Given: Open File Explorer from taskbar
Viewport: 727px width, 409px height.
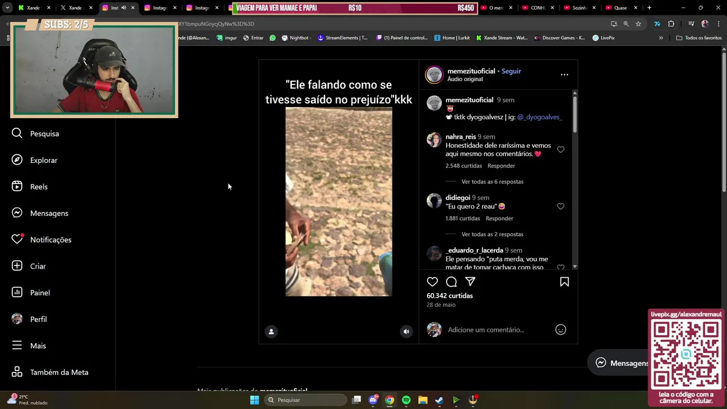Looking at the screenshot, I should pyautogui.click(x=423, y=400).
